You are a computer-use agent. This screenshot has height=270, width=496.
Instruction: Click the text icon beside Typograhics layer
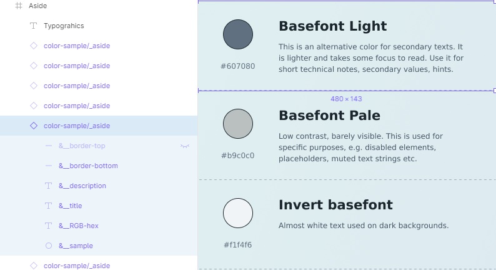point(34,26)
